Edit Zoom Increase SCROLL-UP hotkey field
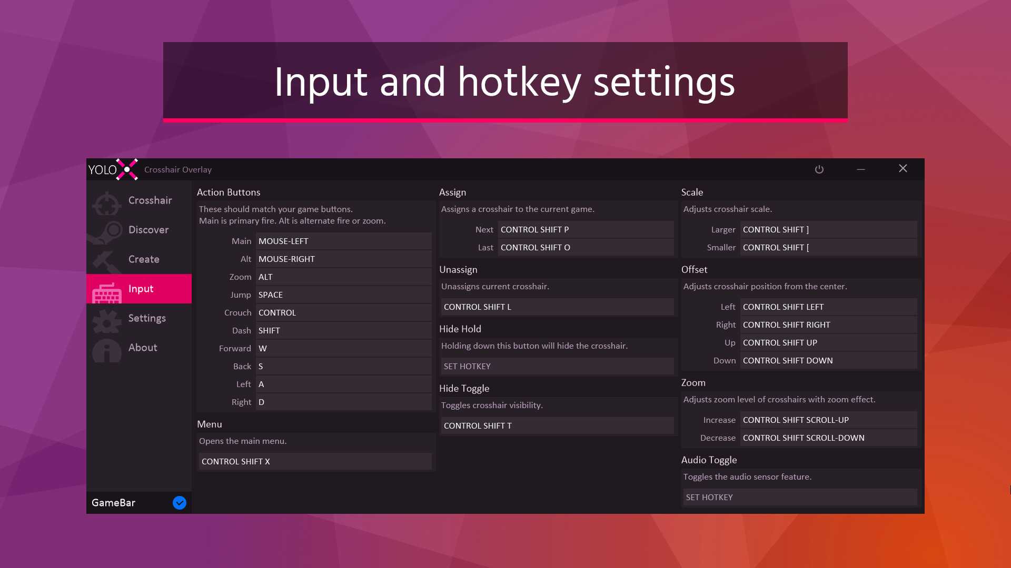 point(828,420)
